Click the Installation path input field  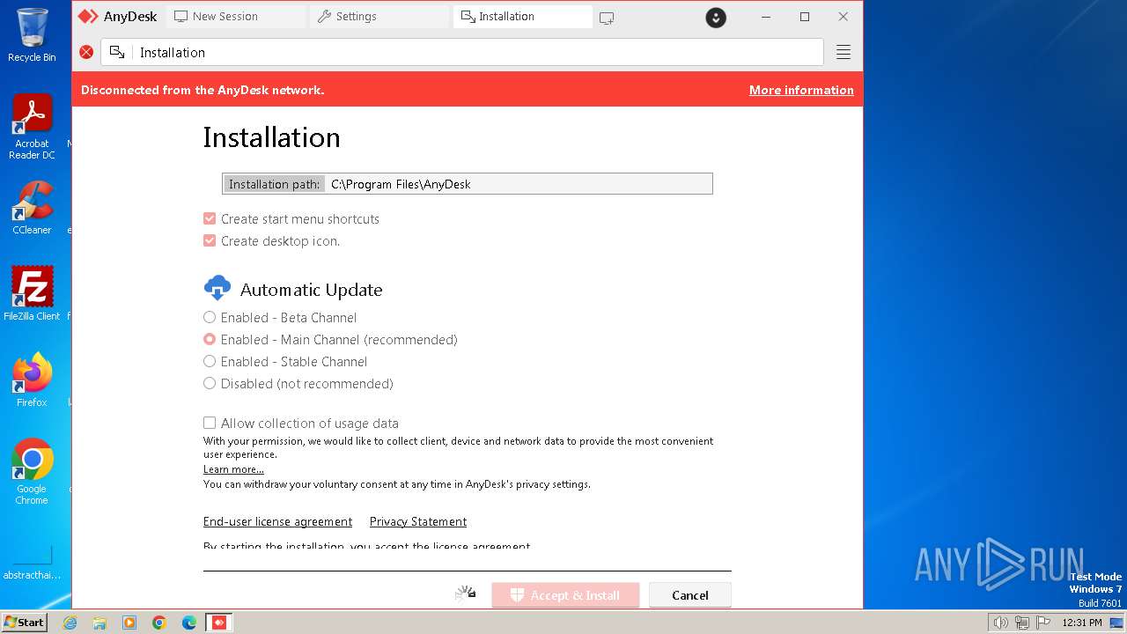click(x=468, y=183)
